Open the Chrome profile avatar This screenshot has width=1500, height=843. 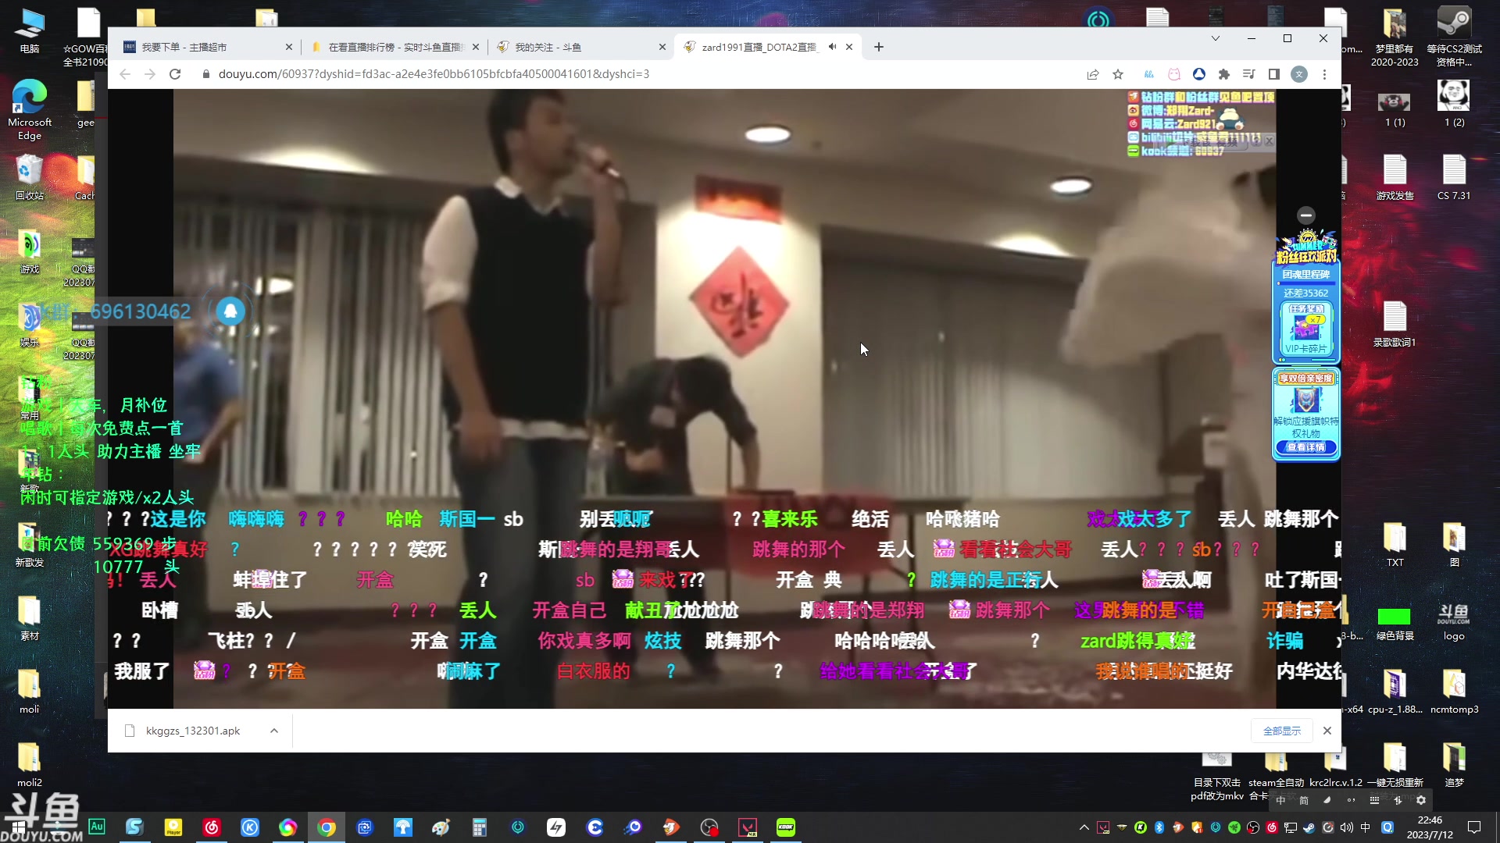[1299, 74]
